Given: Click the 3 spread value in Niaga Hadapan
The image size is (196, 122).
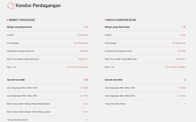Looking at the screenshot, I should tap(185, 80).
